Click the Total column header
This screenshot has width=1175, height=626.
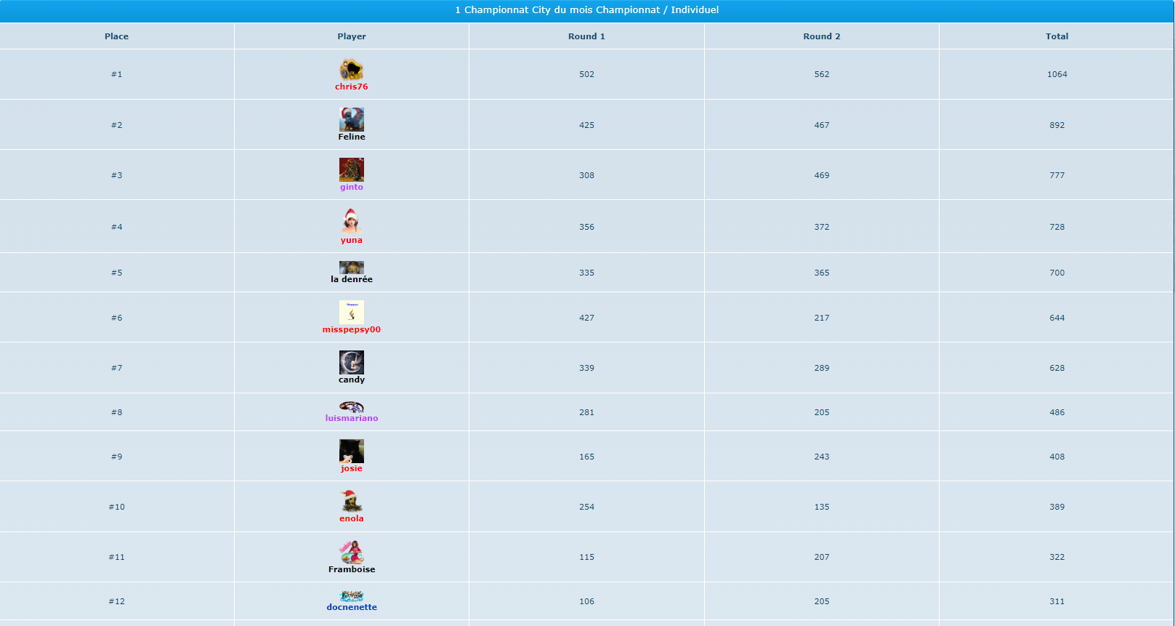click(x=1057, y=36)
